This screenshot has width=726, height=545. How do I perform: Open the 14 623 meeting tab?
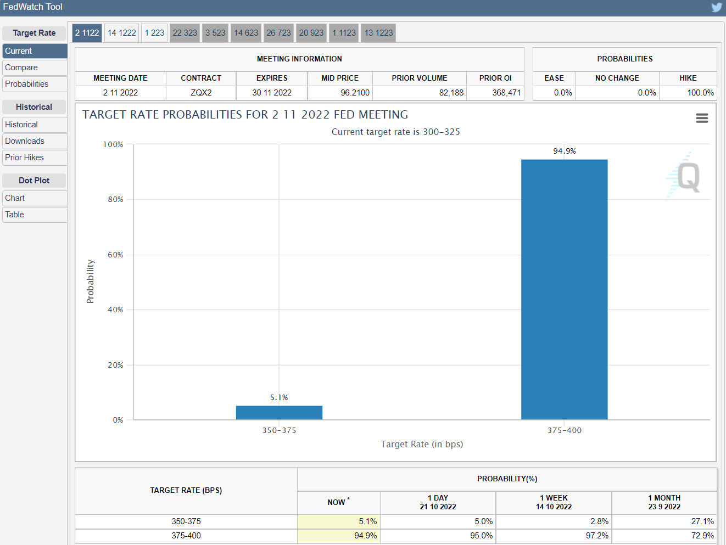pyautogui.click(x=246, y=33)
